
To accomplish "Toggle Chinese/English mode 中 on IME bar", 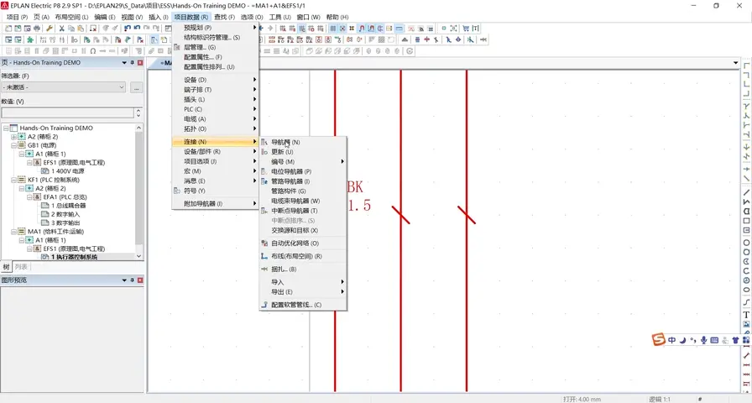I will click(x=672, y=340).
